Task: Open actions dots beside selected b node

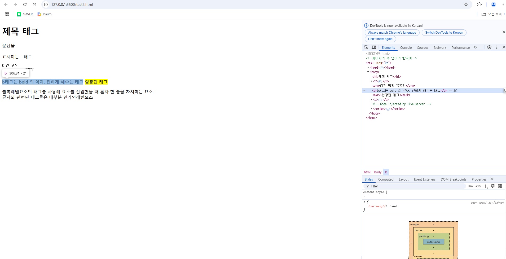Action: (364, 90)
